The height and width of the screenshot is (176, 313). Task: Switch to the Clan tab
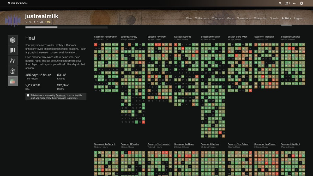[x=189, y=18]
